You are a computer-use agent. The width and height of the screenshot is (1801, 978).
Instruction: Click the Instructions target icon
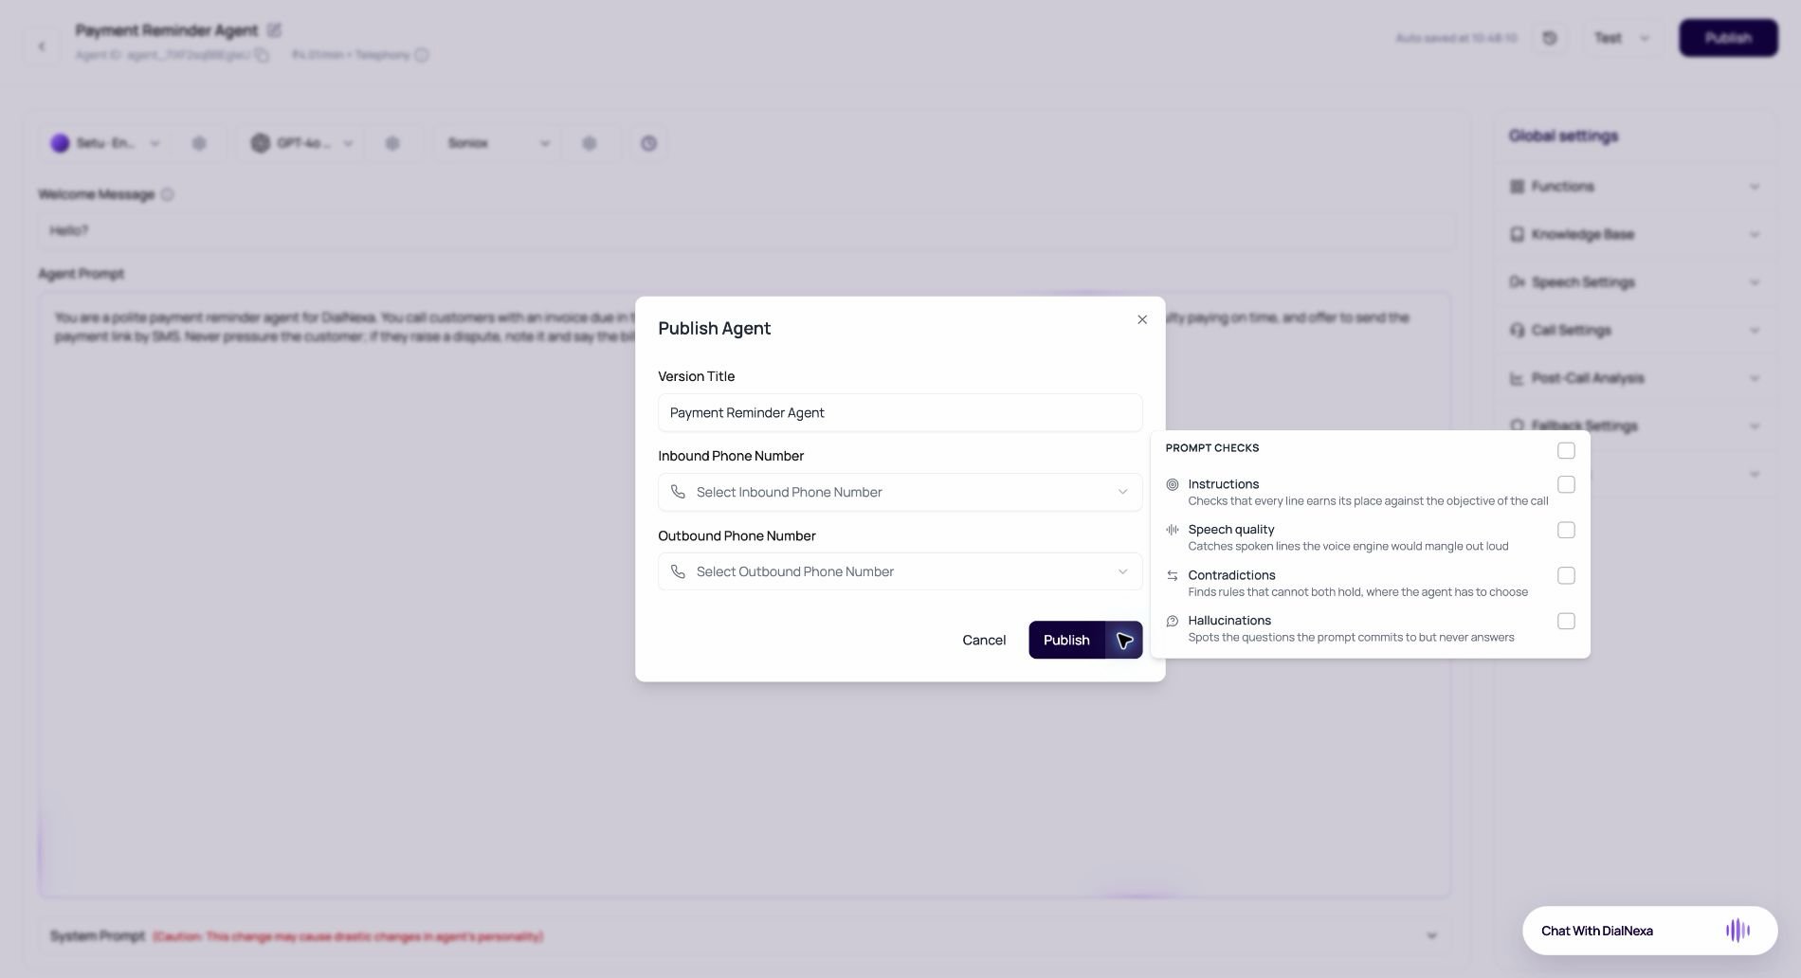[1173, 484]
